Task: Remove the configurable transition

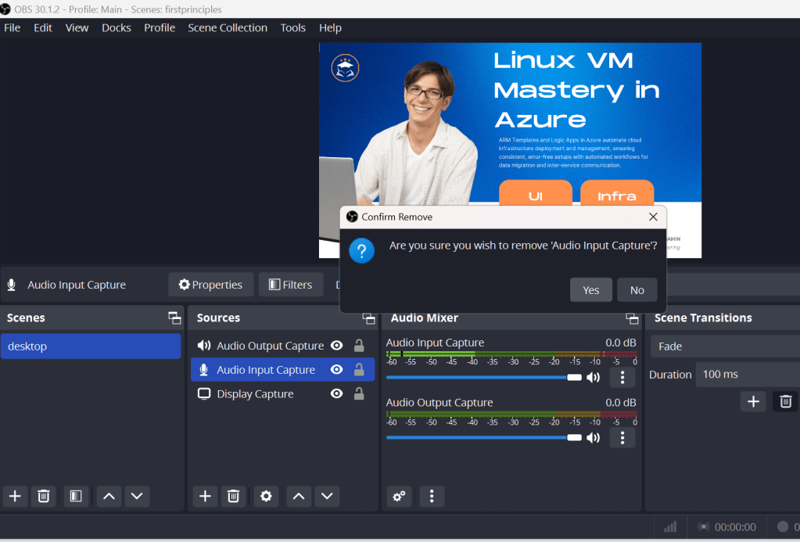Action: click(x=786, y=402)
